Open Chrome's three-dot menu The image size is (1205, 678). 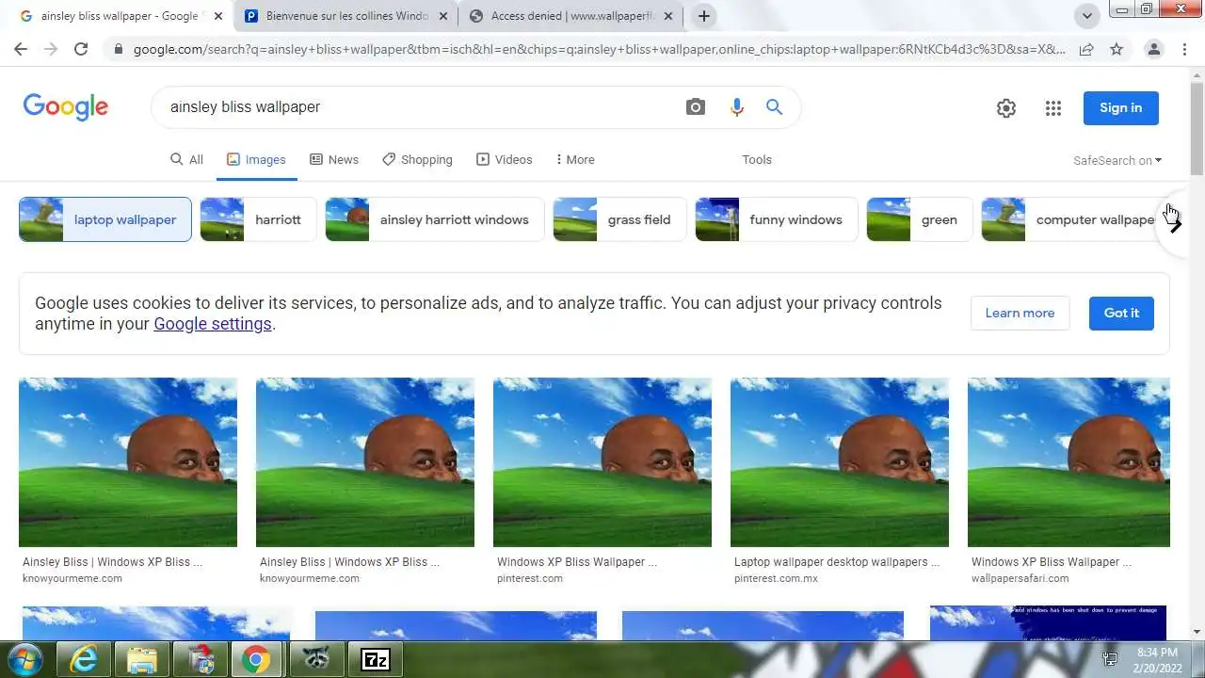[1184, 49]
